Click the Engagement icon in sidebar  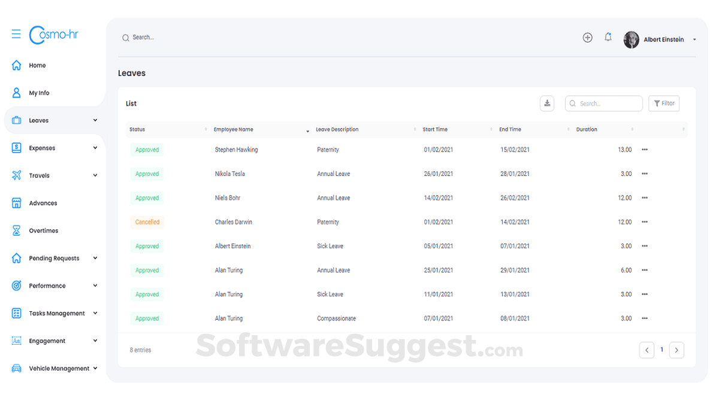coord(17,341)
